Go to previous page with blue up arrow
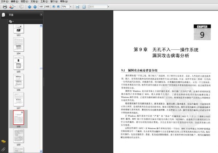 coord(29,7)
